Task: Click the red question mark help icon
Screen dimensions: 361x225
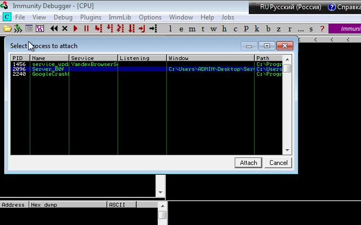Action: [322, 29]
